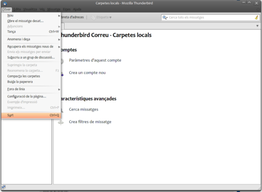Screen dimensions: 262x192
Task: Open Paràmetres d'aquest compte link
Action: [95, 60]
